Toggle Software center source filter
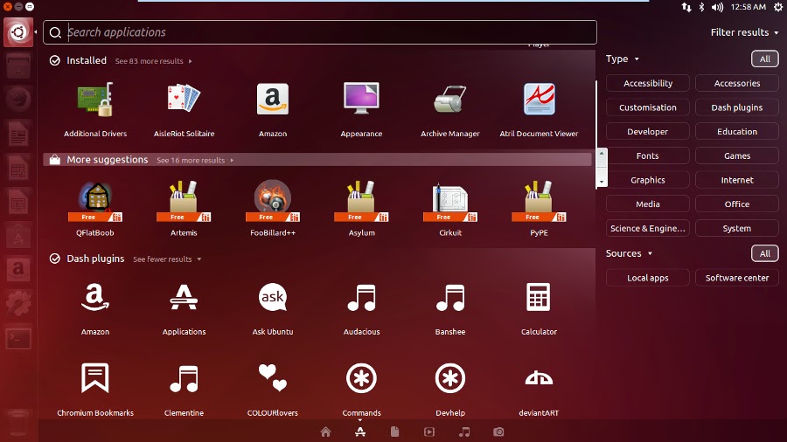 point(737,278)
